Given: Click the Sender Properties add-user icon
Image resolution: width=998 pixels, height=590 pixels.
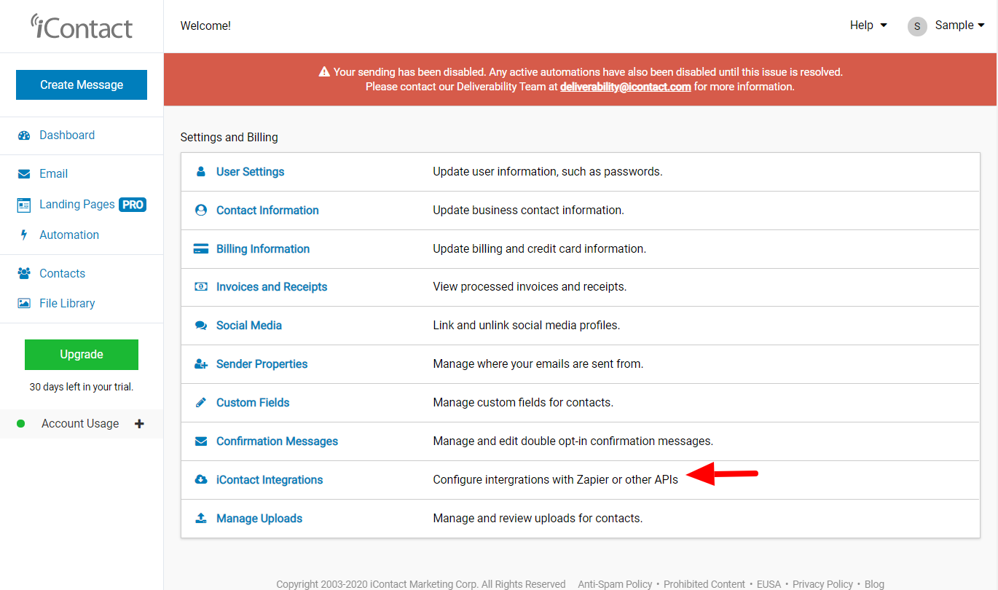Looking at the screenshot, I should point(201,364).
